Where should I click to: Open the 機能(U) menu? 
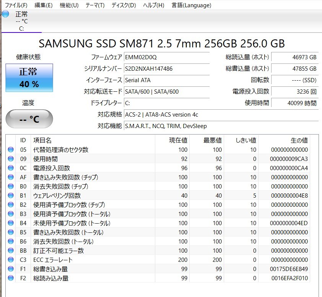[x=69, y=5]
